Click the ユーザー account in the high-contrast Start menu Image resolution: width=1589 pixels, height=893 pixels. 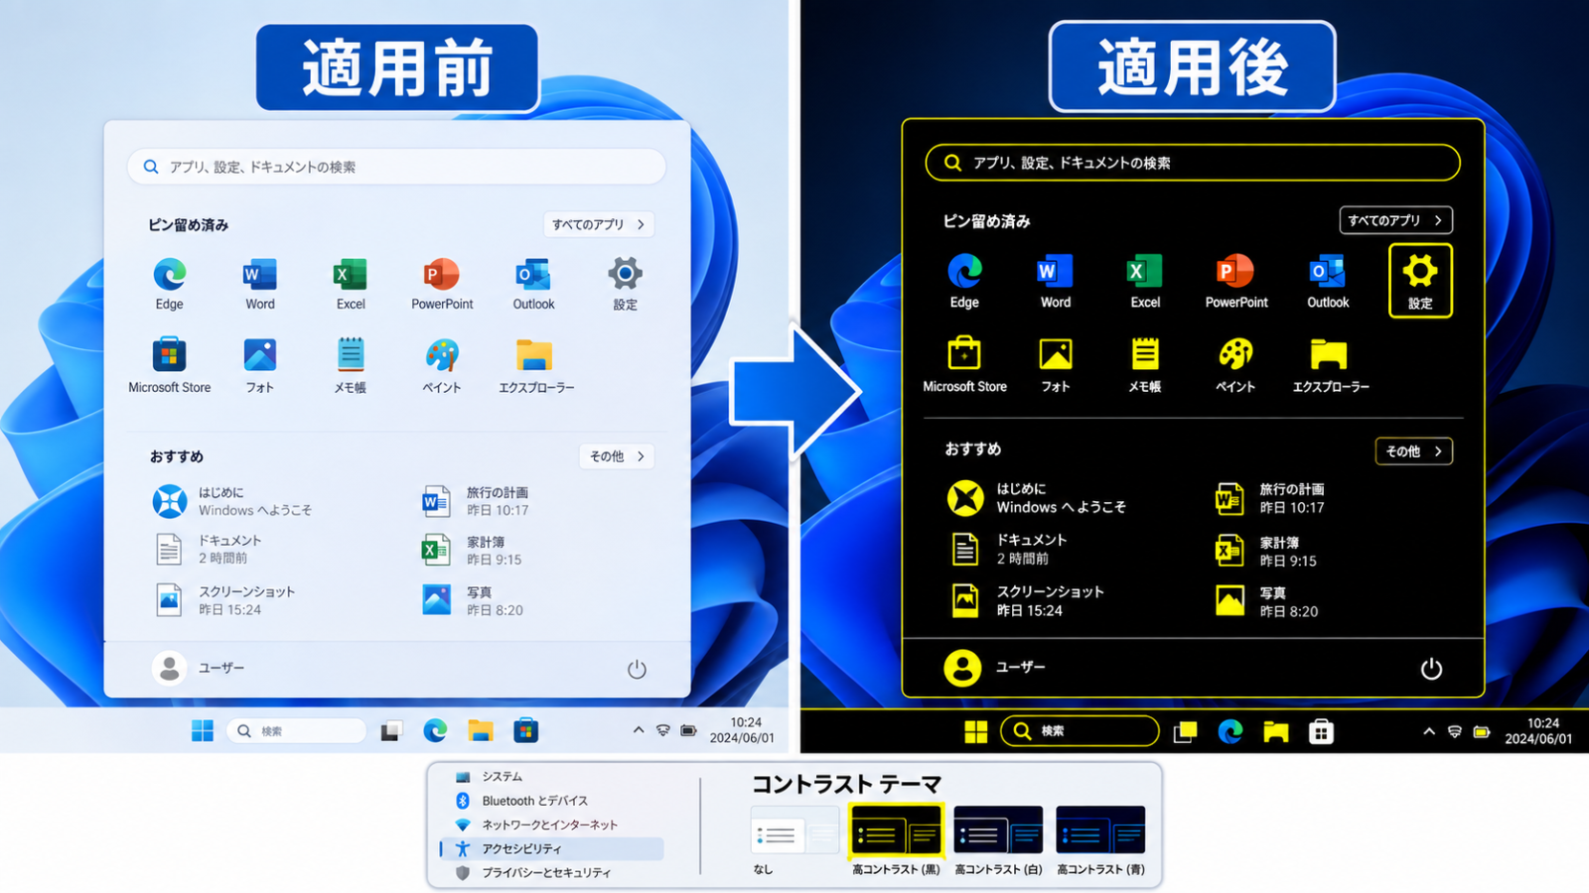(x=994, y=668)
